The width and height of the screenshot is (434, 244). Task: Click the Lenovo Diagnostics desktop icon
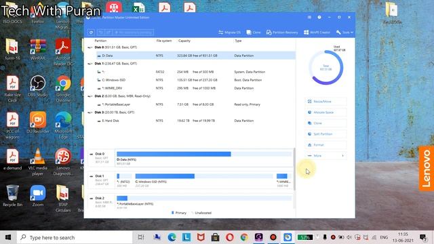pyautogui.click(x=63, y=162)
